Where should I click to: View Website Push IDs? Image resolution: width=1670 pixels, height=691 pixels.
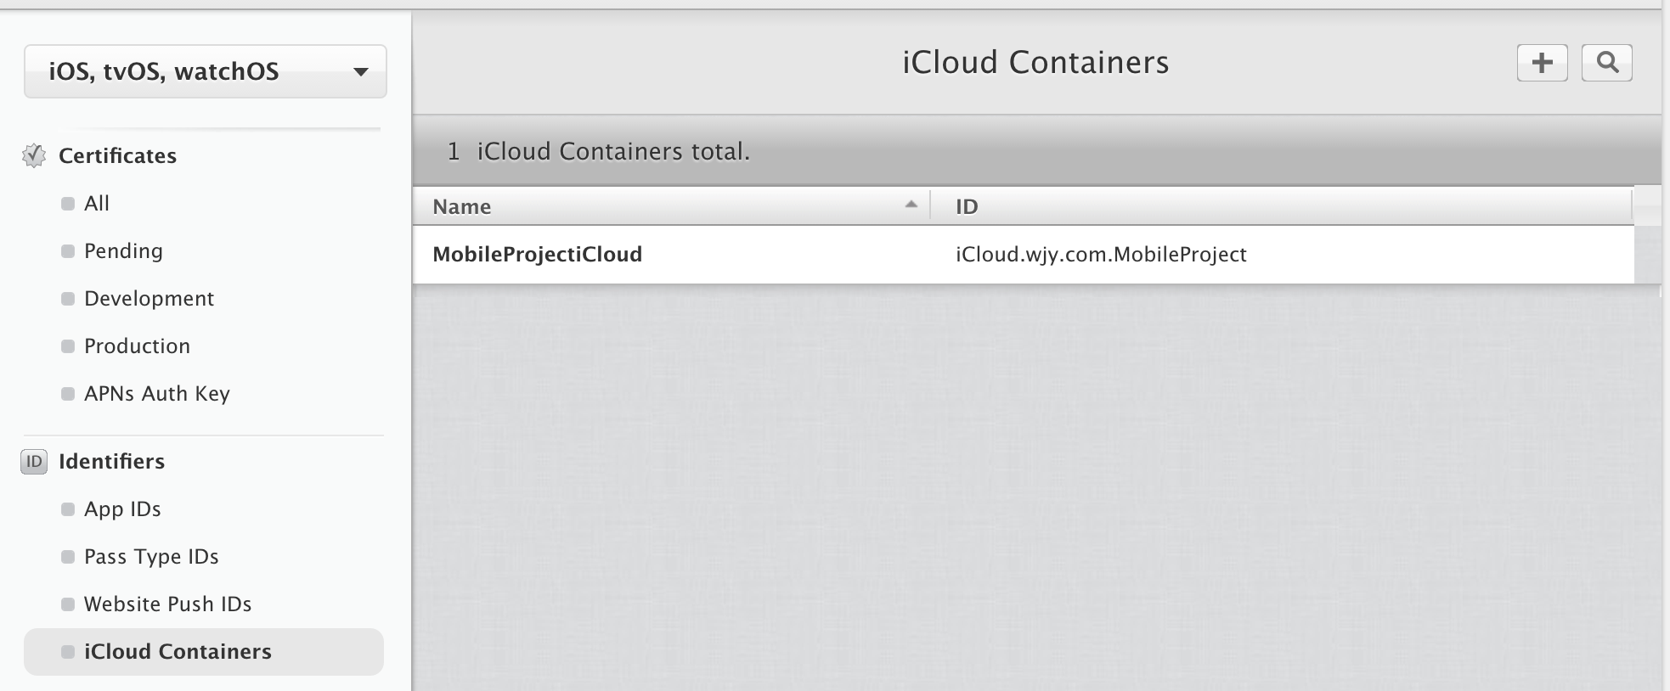coord(167,604)
